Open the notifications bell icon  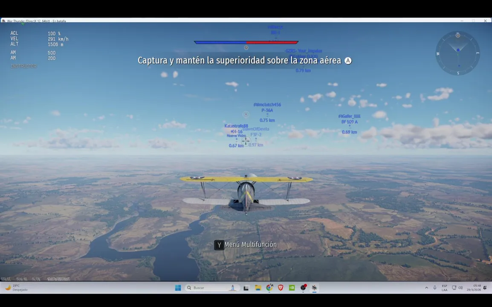point(485,288)
